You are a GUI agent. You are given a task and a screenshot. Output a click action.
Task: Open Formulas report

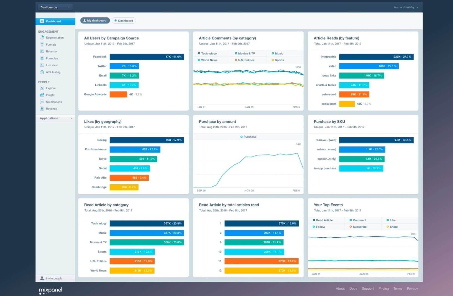(x=52, y=58)
